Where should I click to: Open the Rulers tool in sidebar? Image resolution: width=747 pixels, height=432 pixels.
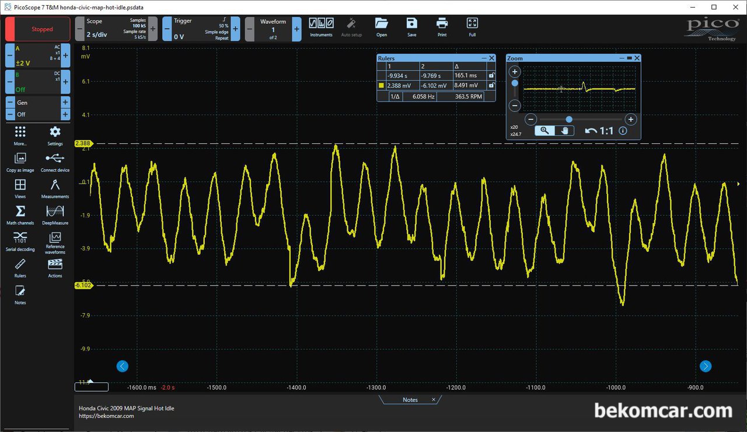(20, 268)
